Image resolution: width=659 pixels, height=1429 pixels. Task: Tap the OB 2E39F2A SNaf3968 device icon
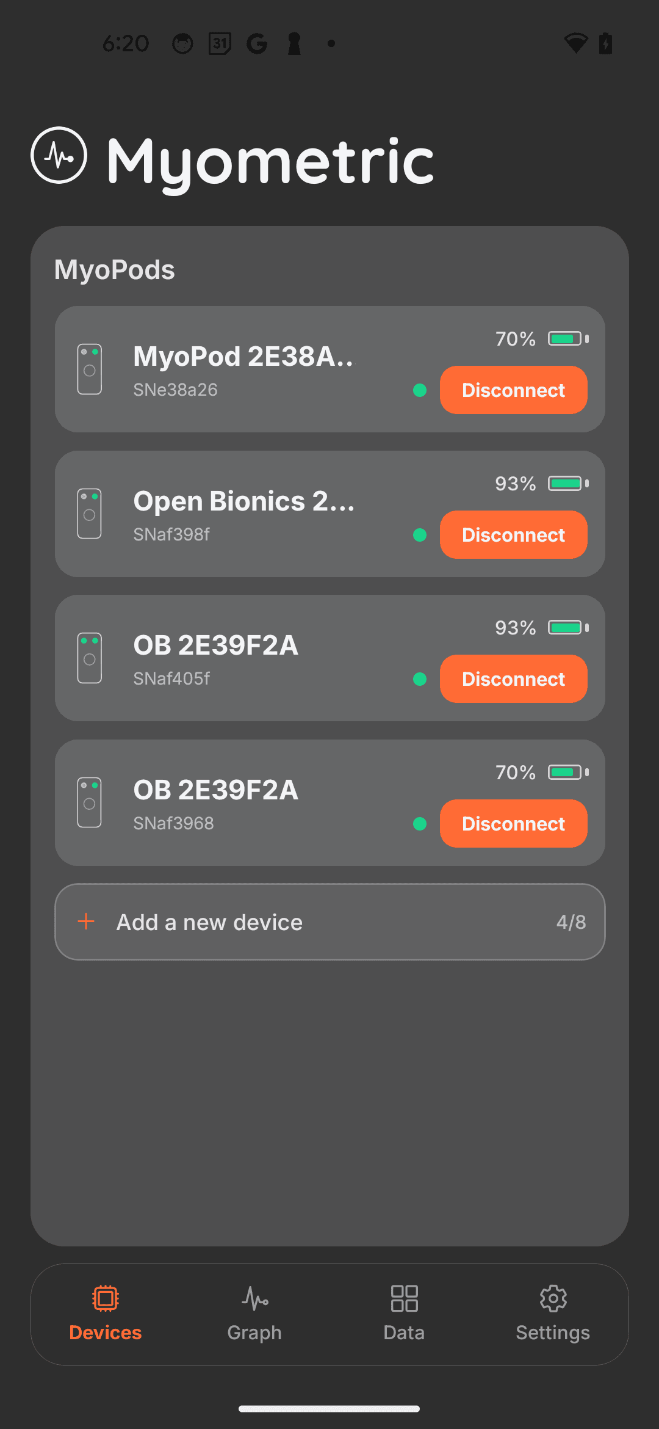(x=89, y=802)
